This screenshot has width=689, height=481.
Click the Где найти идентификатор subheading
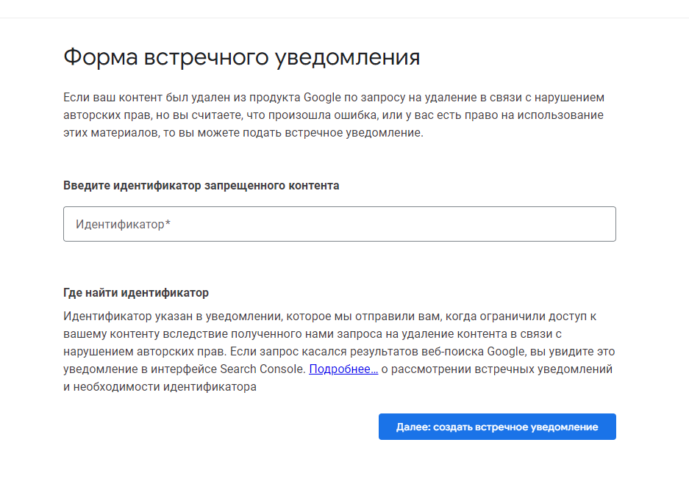pos(136,293)
